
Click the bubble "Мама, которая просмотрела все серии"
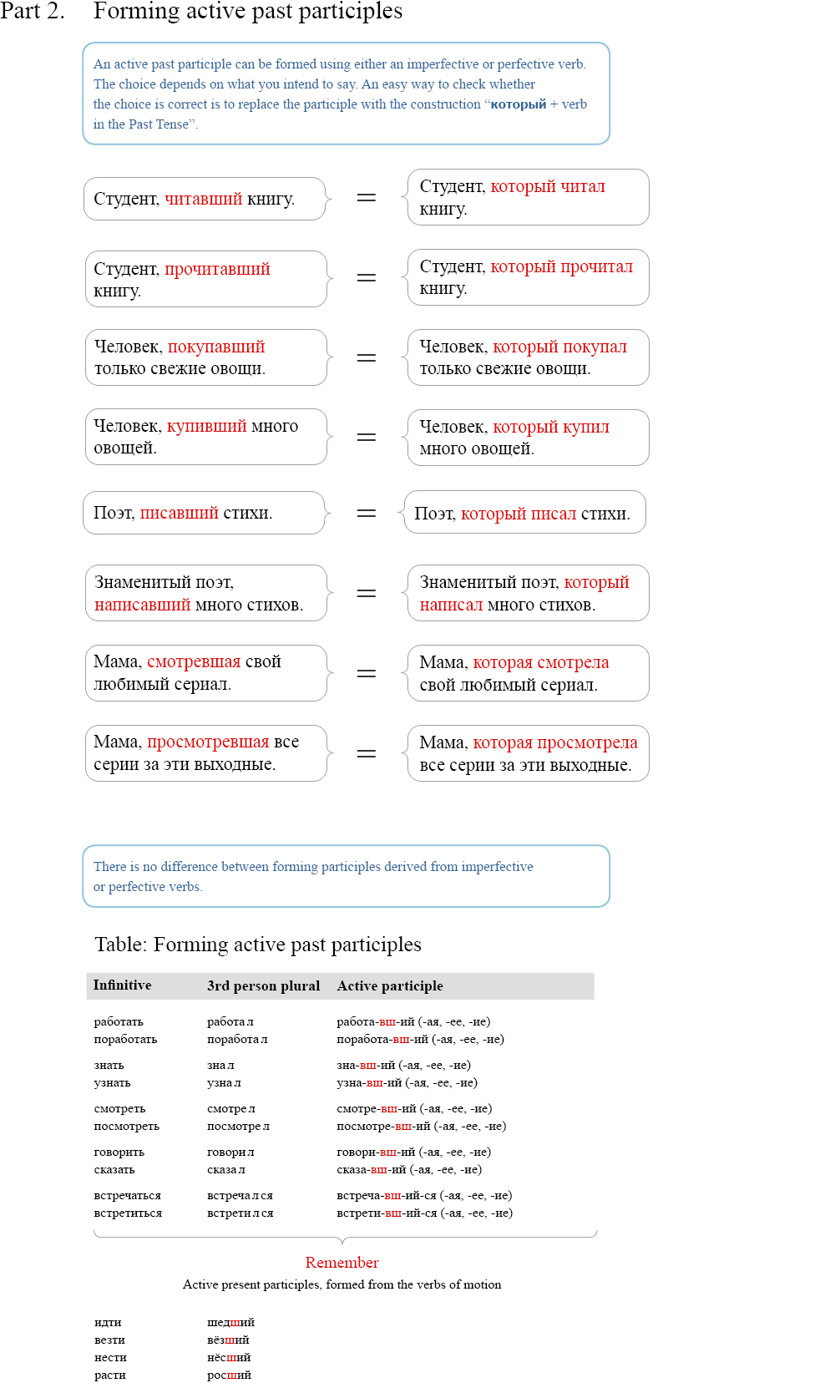click(528, 753)
